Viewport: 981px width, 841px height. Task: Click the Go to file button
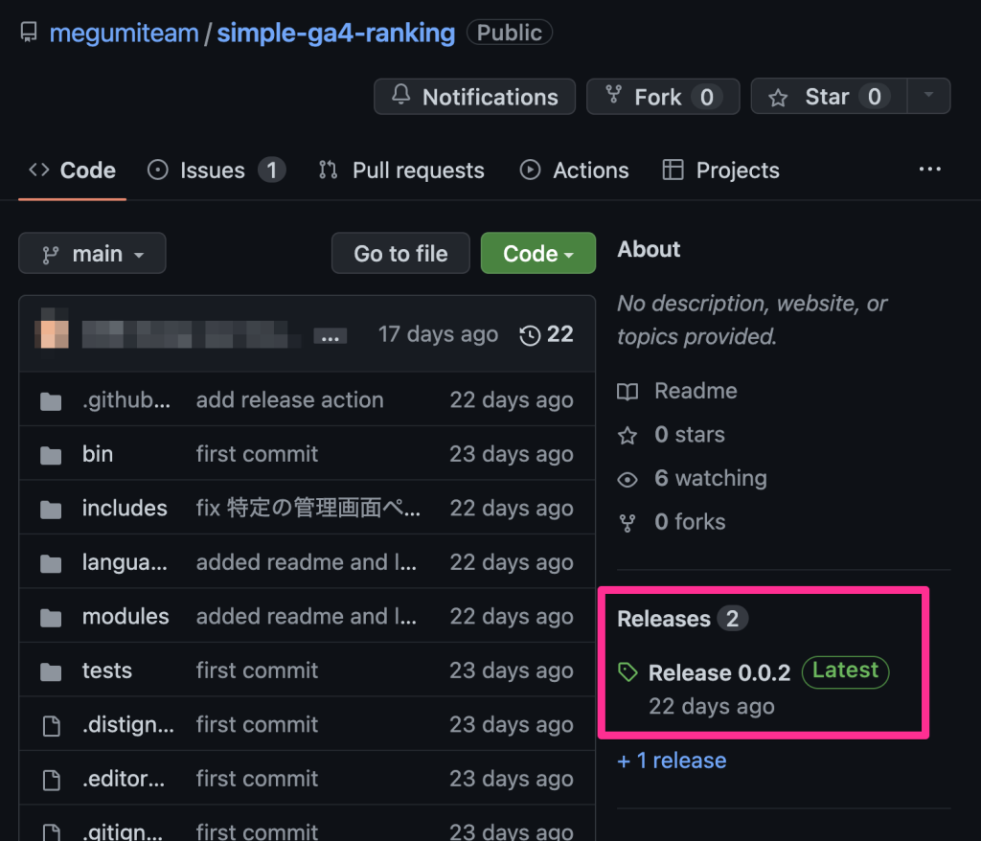(400, 254)
